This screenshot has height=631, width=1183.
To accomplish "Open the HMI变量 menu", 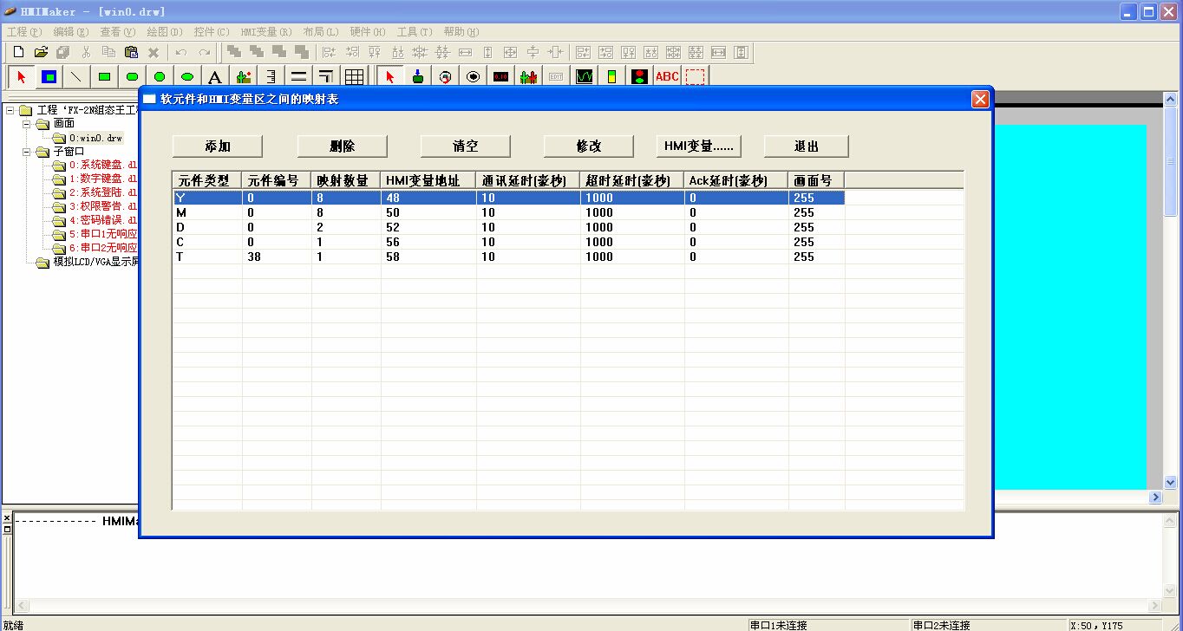I will (265, 32).
